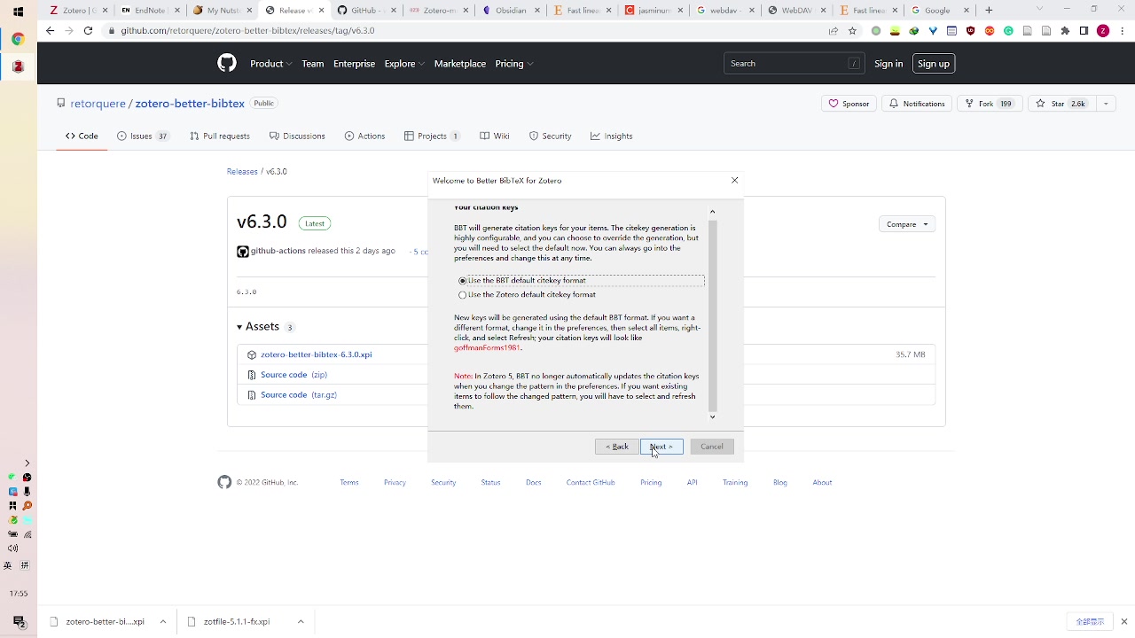This screenshot has width=1135, height=638.
Task: Download Source code (zip)
Action: pos(294,375)
